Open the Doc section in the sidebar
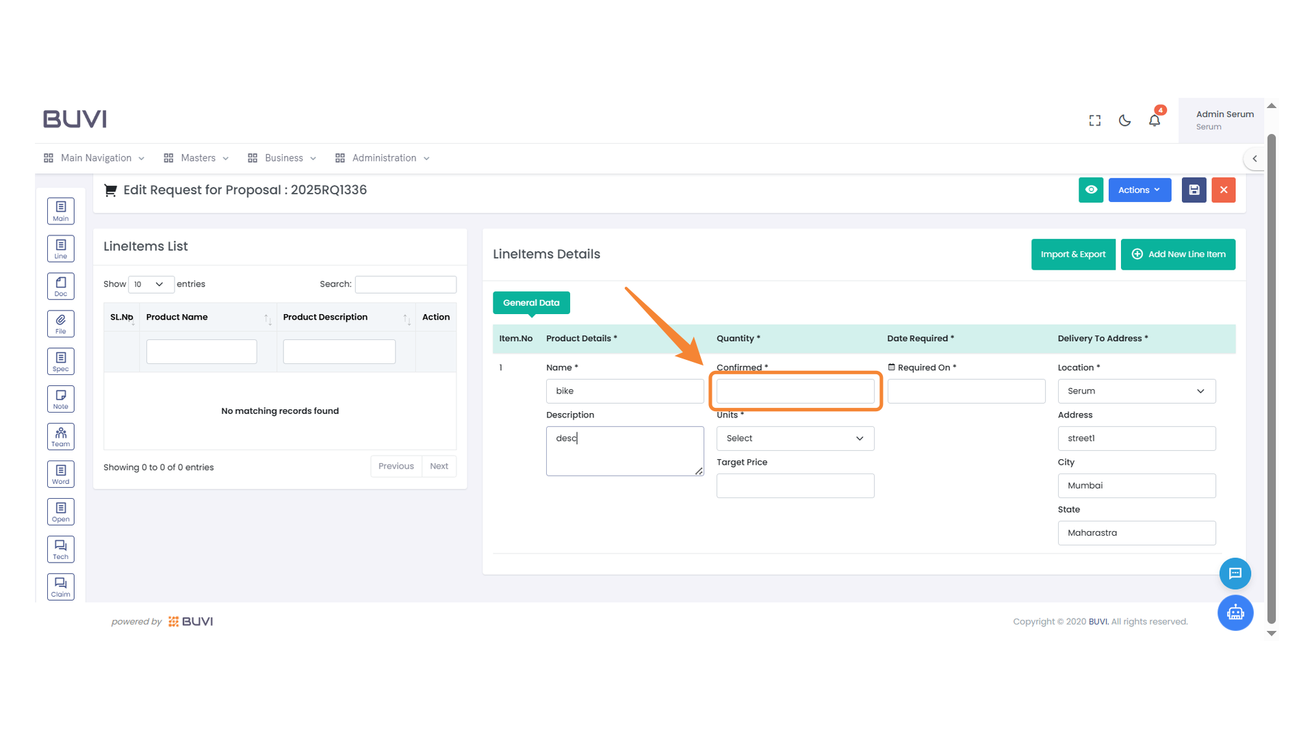1314x739 pixels. point(60,285)
